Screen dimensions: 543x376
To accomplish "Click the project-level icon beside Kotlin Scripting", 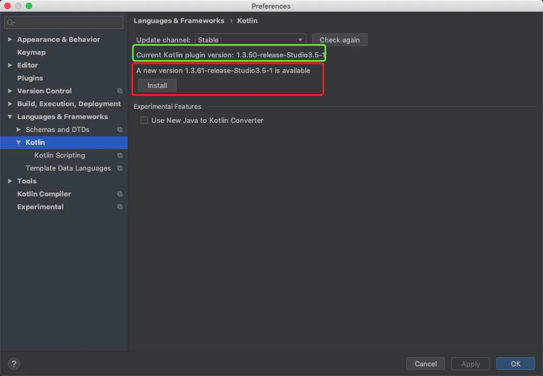I will [x=120, y=156].
